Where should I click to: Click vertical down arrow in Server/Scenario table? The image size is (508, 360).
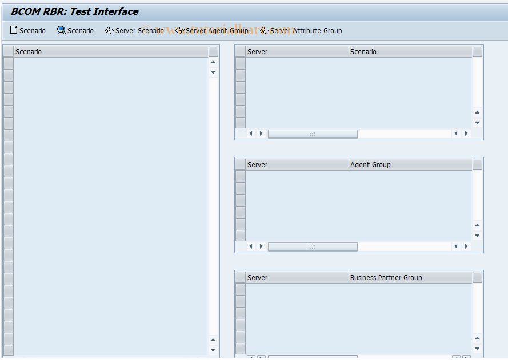tap(477, 123)
